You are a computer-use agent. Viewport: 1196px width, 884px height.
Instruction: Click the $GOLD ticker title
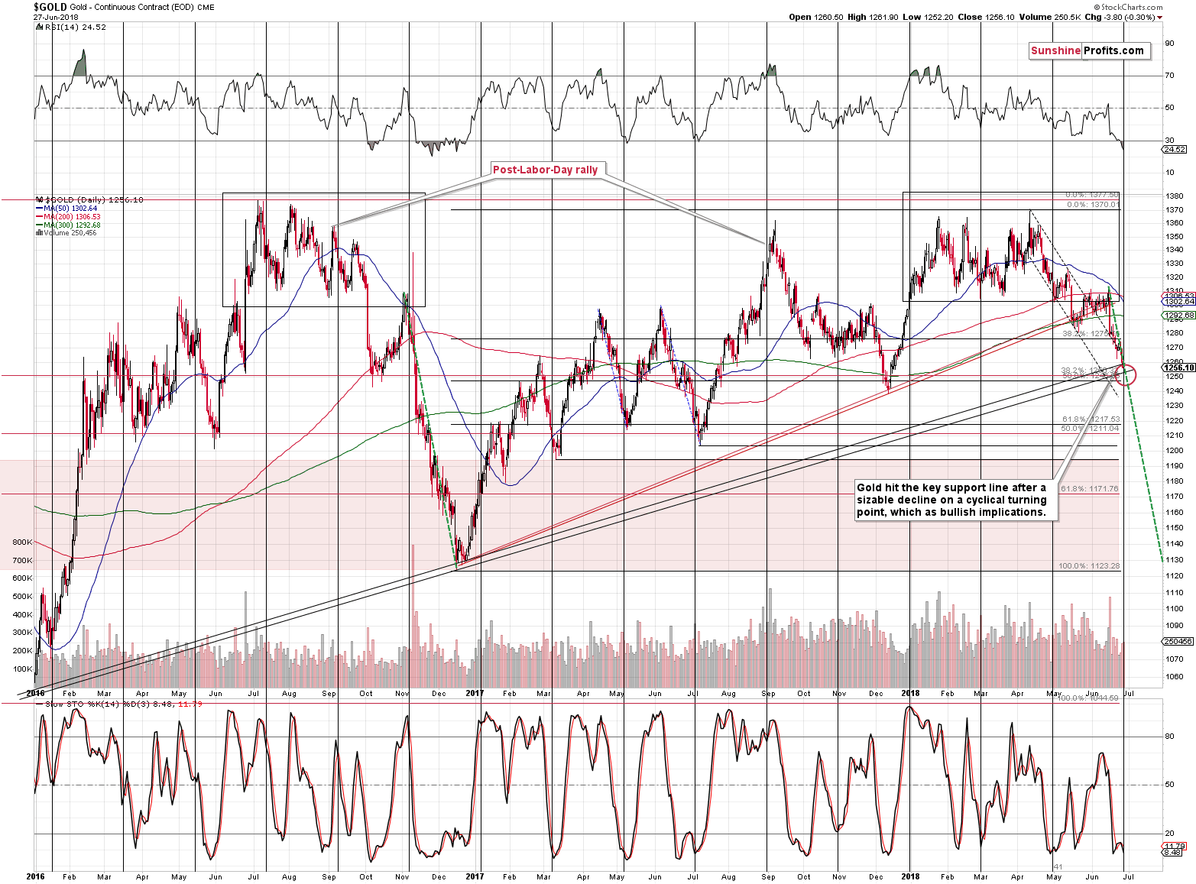coord(50,7)
